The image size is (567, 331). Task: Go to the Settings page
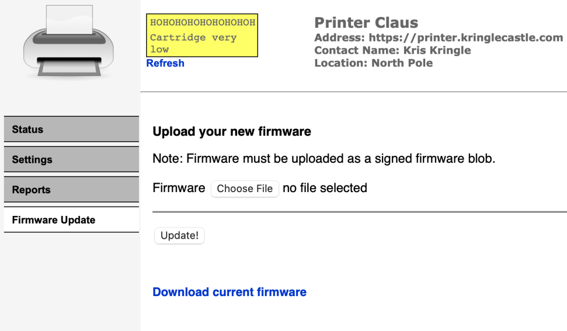[71, 159]
